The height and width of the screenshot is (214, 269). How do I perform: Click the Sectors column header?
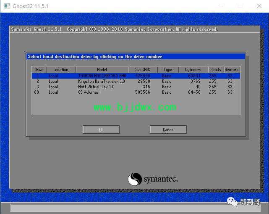(232, 70)
